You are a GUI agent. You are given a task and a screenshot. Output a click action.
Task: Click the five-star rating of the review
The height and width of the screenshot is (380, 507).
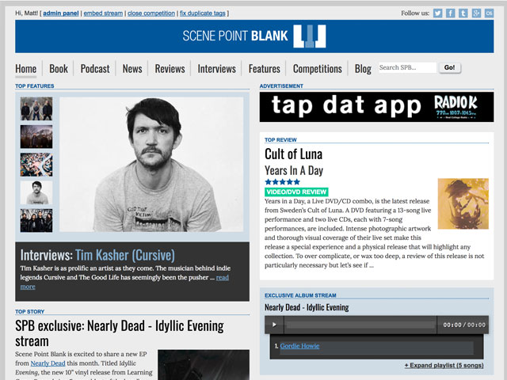[282, 182]
